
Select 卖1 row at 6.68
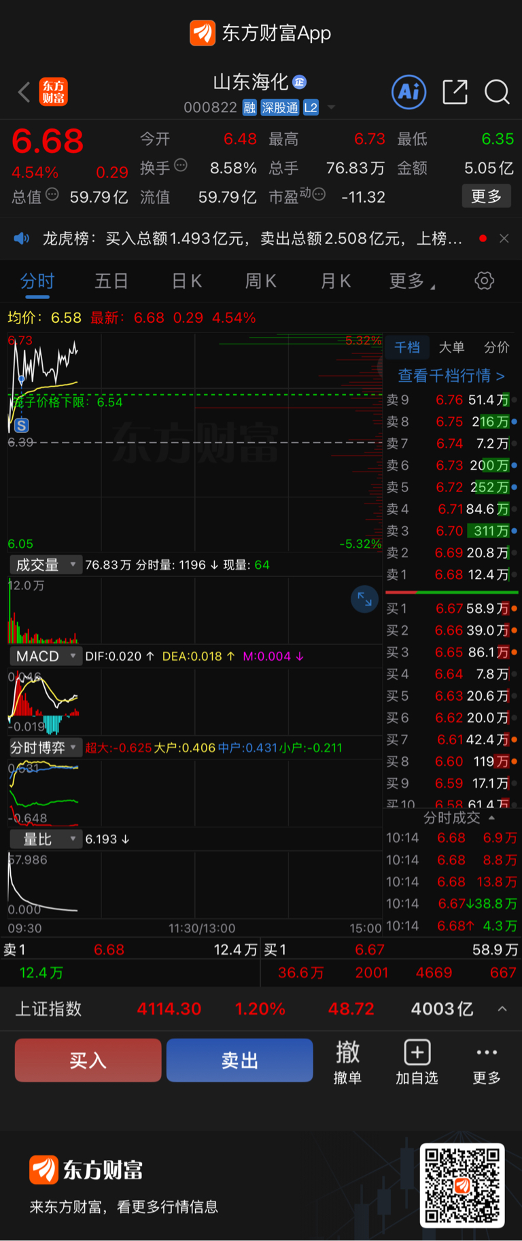452,575
